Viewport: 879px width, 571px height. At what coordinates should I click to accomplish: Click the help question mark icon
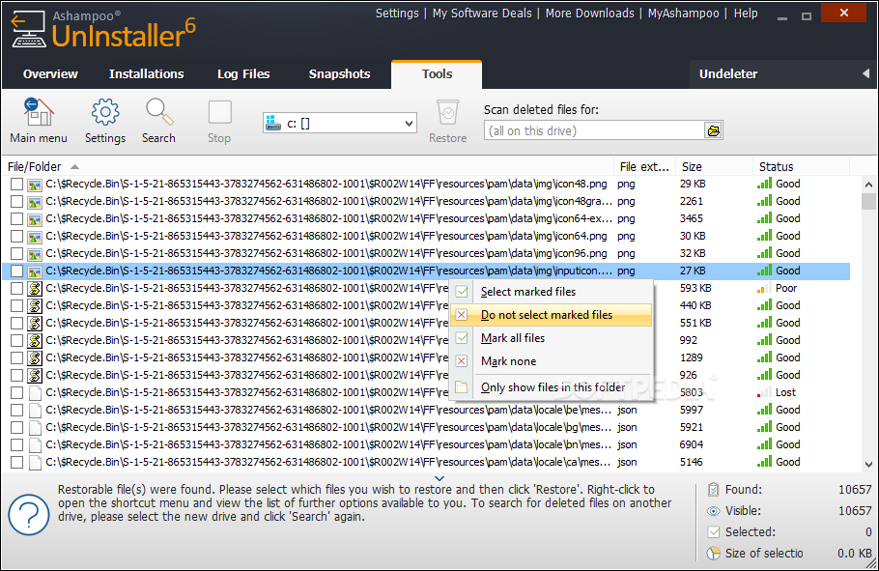click(x=29, y=514)
